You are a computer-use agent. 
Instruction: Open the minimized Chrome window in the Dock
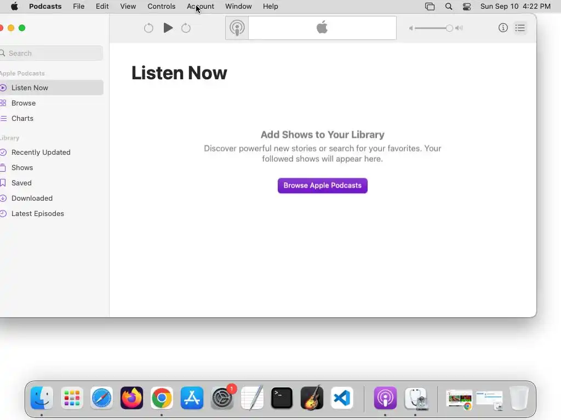tap(459, 399)
